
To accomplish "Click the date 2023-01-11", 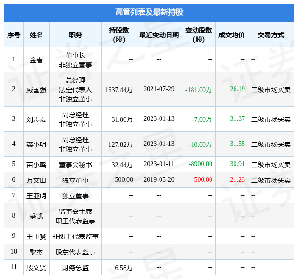I will 159,164.
